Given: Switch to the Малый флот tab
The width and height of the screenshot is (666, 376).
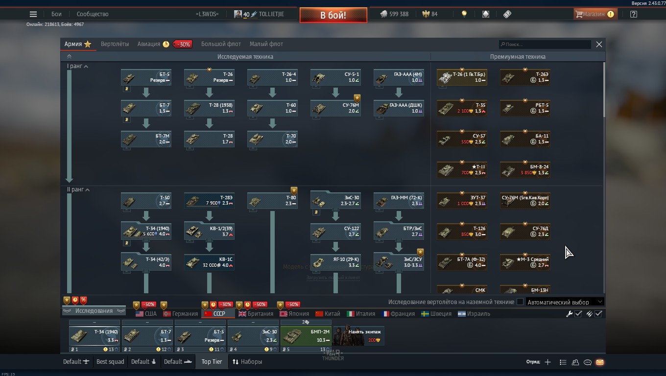Looking at the screenshot, I should coord(266,44).
